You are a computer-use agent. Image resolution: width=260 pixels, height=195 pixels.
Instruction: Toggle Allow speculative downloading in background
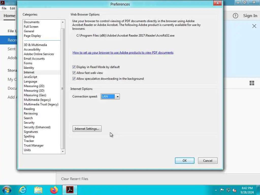pos(74,79)
